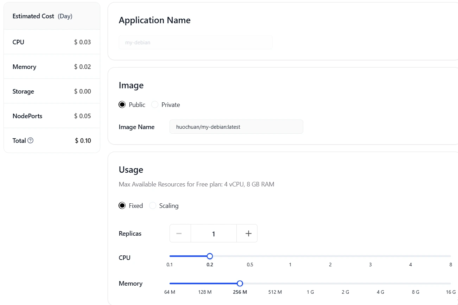
Task: Focus the Image Name text field
Action: point(236,127)
